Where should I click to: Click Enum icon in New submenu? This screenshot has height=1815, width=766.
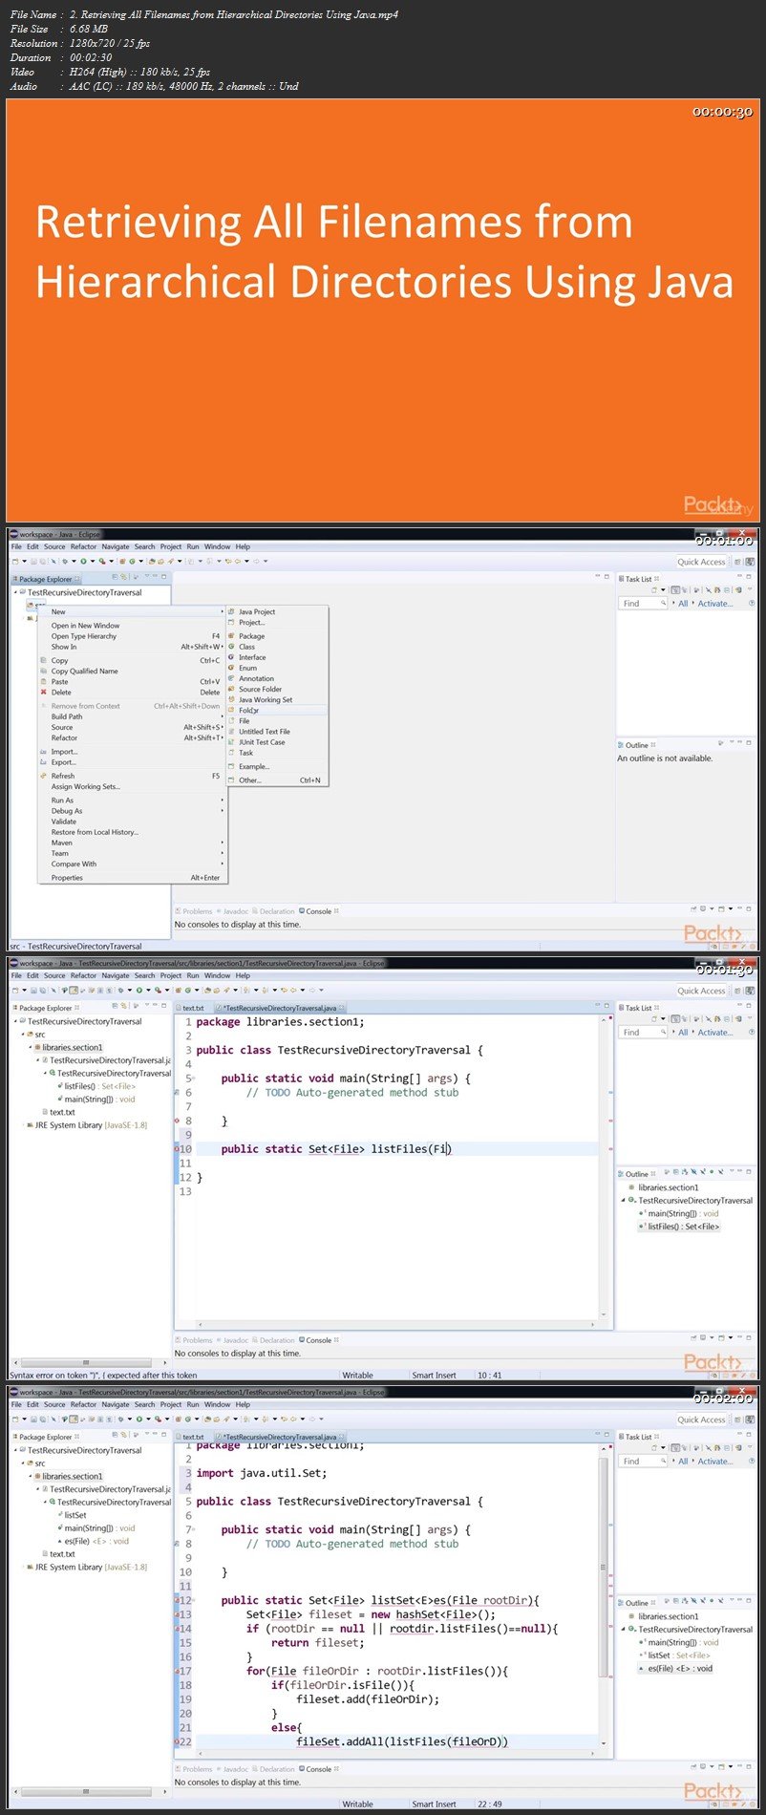pyautogui.click(x=231, y=668)
